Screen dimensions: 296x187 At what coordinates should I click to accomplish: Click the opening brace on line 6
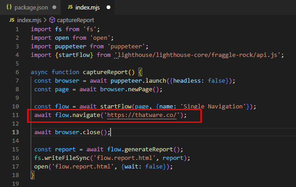tap(140, 72)
